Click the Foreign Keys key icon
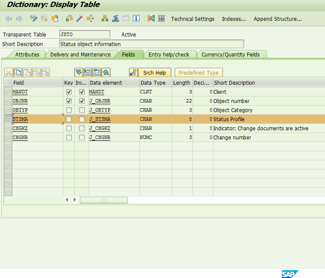This screenshot has height=278, width=325. click(x=133, y=73)
